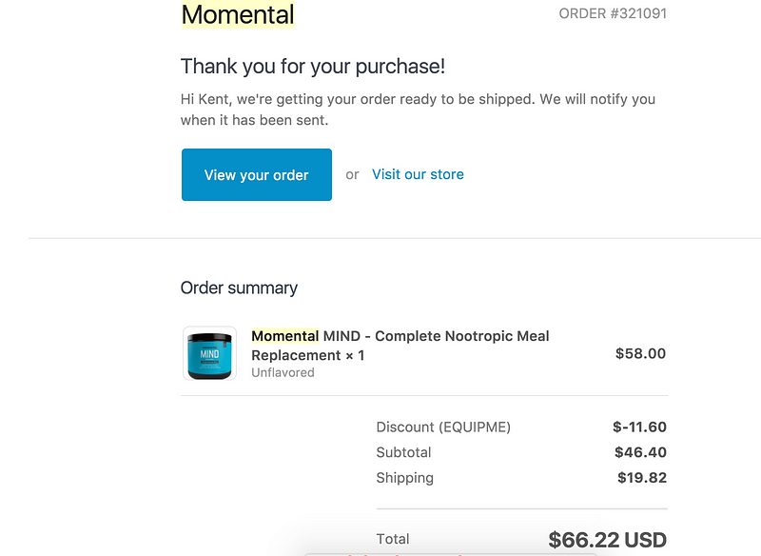Click the MIND product jar thumbnail
Image resolution: width=761 pixels, height=556 pixels.
209,353
